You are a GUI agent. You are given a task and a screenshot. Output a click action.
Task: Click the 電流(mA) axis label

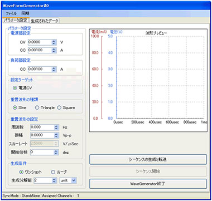coord(99,32)
